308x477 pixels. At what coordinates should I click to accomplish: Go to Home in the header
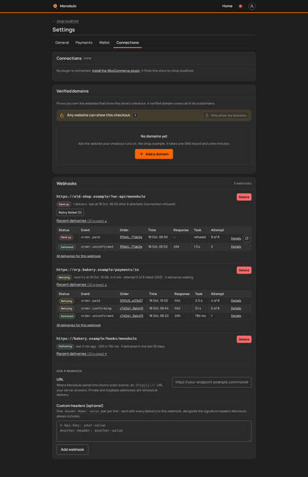[227, 6]
